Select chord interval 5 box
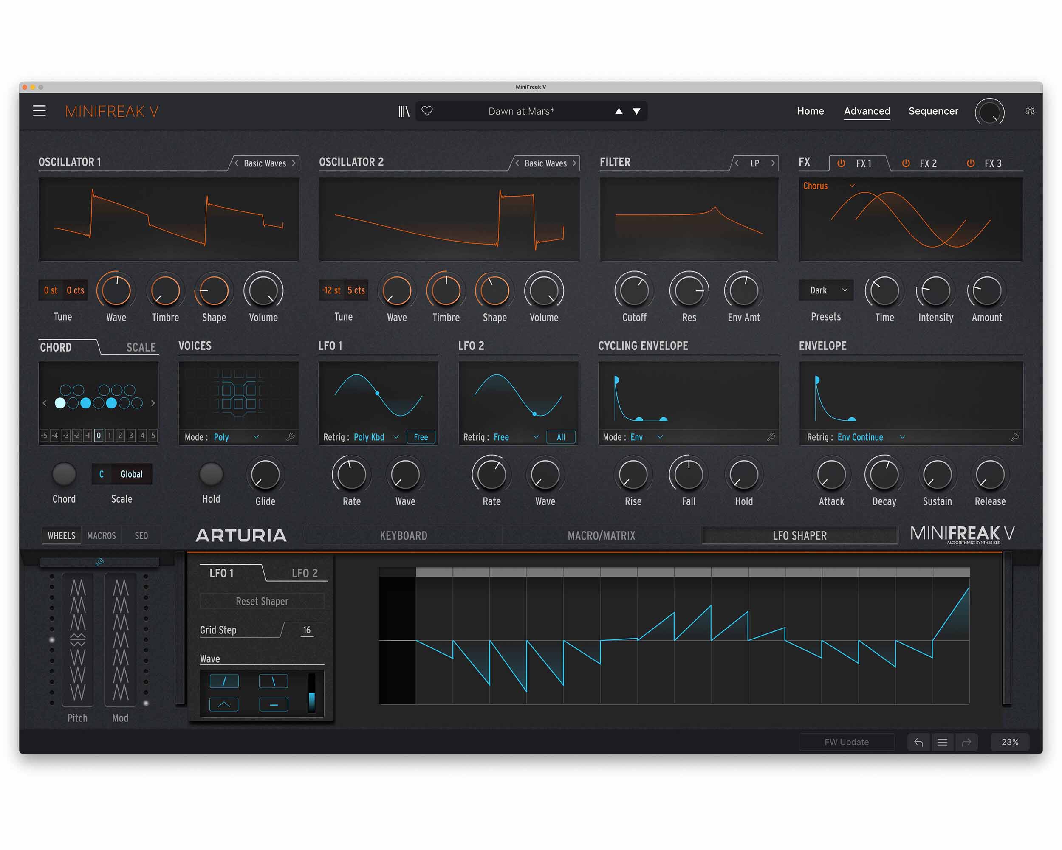 tap(153, 435)
